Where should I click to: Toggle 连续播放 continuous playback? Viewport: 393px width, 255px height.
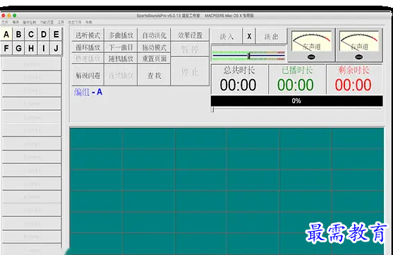tap(121, 75)
